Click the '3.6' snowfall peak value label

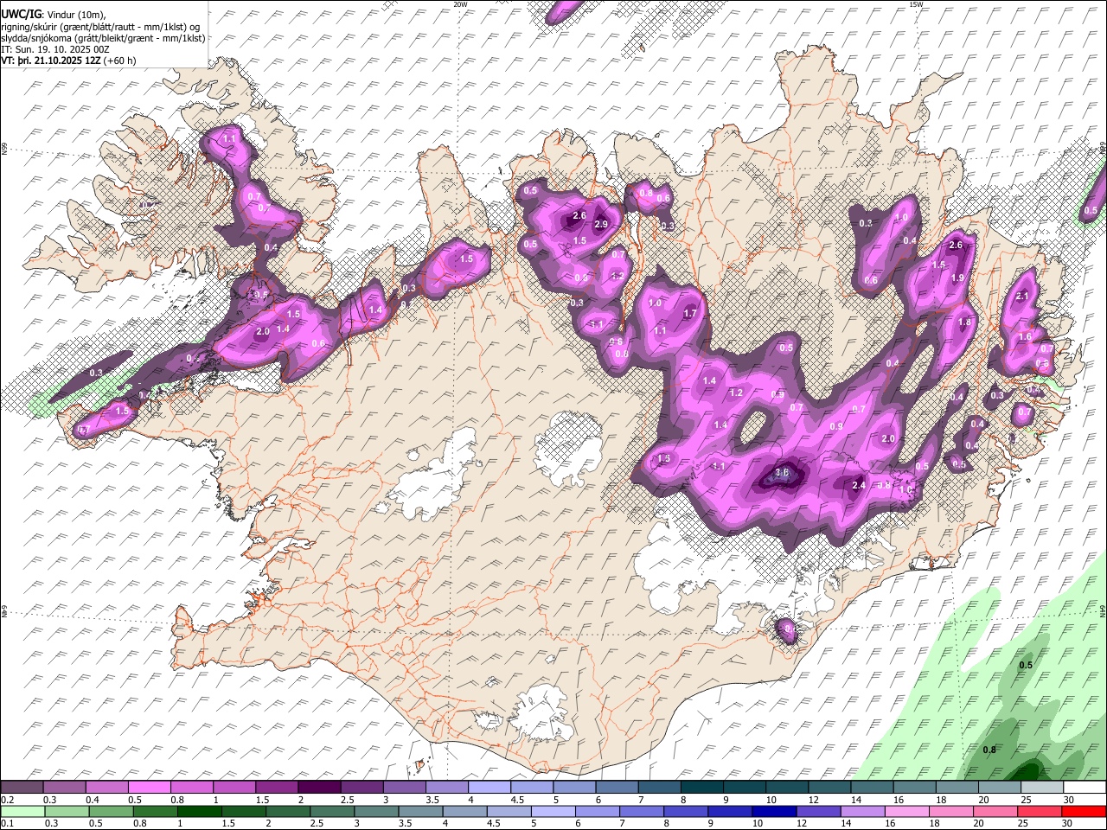(x=782, y=472)
